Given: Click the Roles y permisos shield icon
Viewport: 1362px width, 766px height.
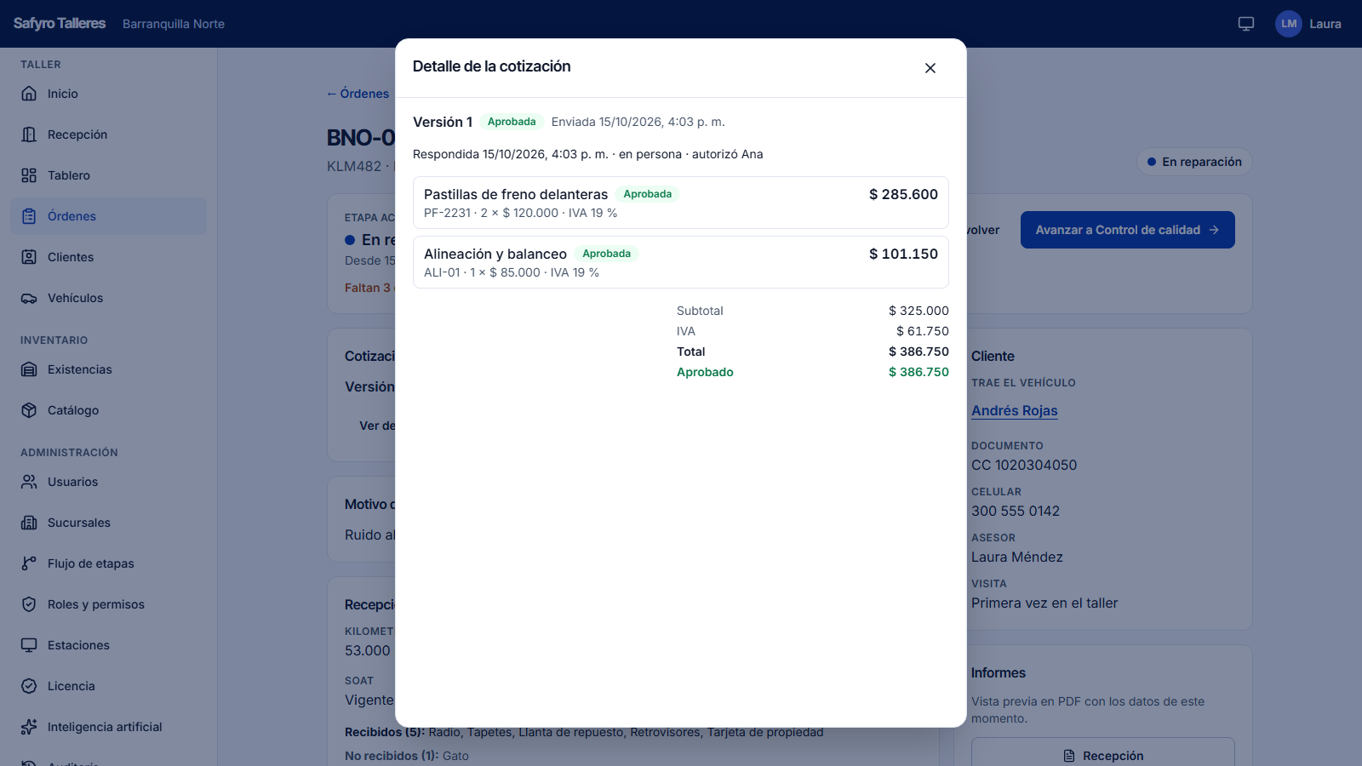Looking at the screenshot, I should [29, 604].
